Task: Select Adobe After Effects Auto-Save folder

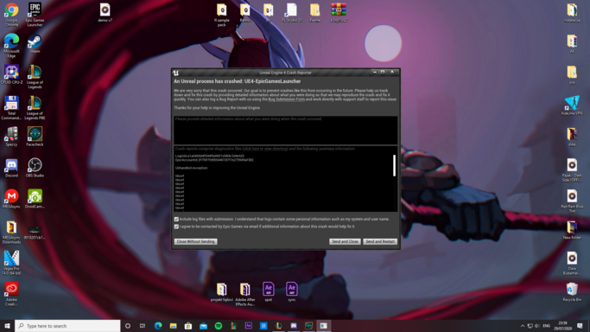Action: point(245,294)
